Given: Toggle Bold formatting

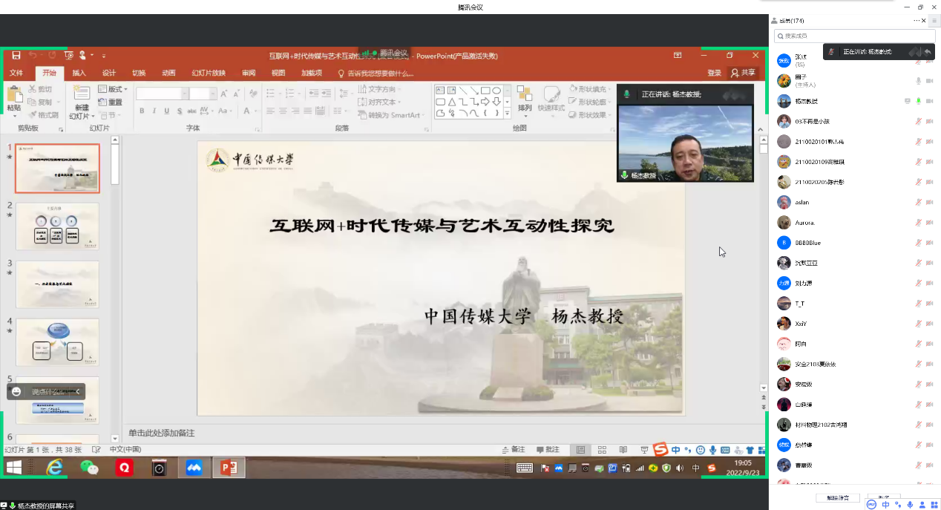Looking at the screenshot, I should pyautogui.click(x=142, y=111).
